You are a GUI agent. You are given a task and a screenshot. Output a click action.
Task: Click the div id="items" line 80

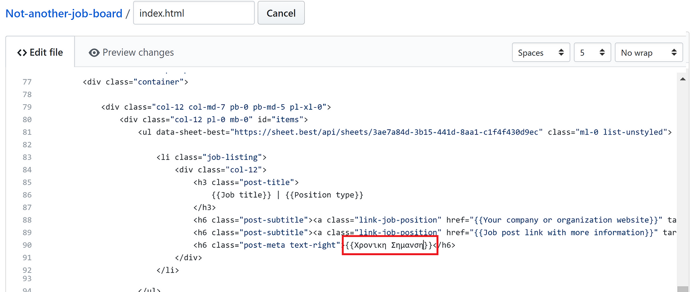pyautogui.click(x=214, y=120)
